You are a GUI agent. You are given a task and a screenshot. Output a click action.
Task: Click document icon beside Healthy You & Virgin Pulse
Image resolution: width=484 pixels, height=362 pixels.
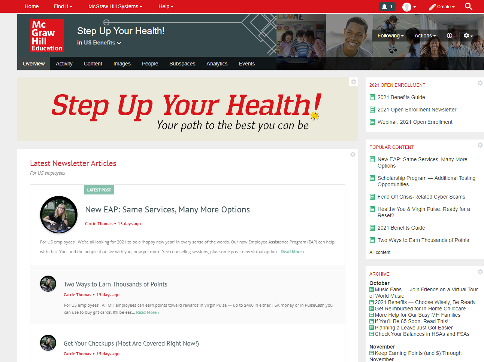[372, 209]
